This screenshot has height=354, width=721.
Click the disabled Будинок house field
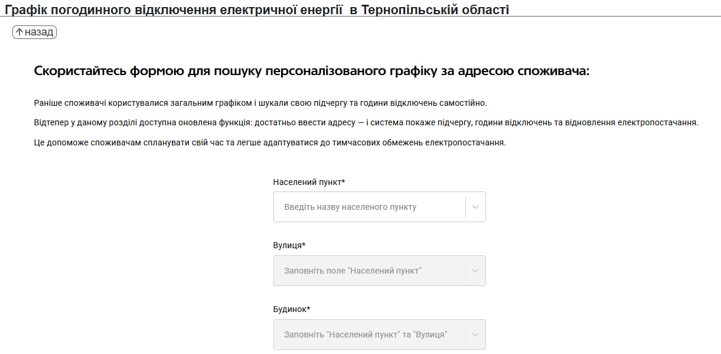click(369, 334)
